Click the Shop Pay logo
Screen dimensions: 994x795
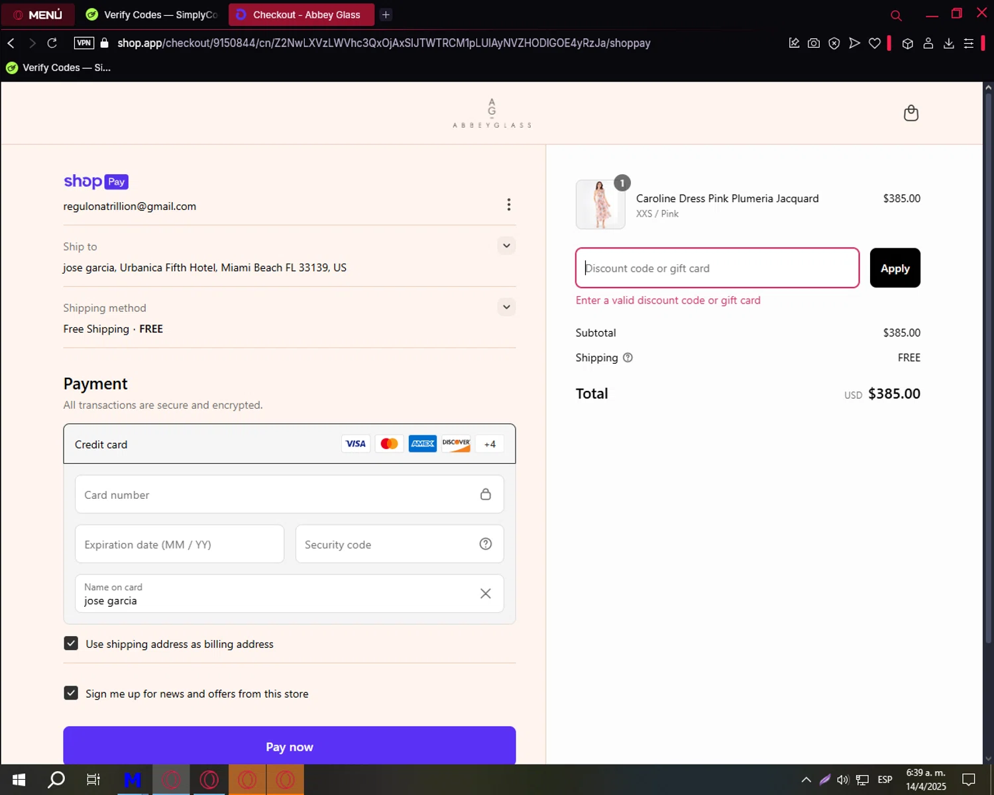(x=96, y=182)
